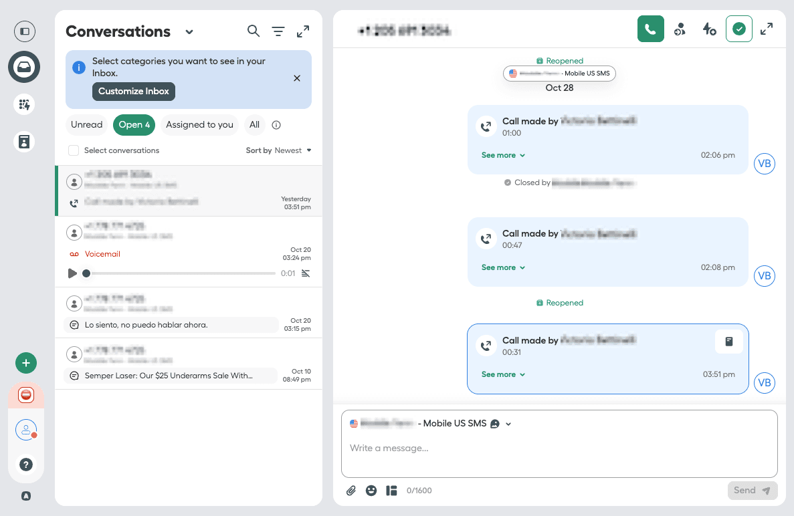This screenshot has height=516, width=794.
Task: Open the emoji picker
Action: pyautogui.click(x=371, y=491)
